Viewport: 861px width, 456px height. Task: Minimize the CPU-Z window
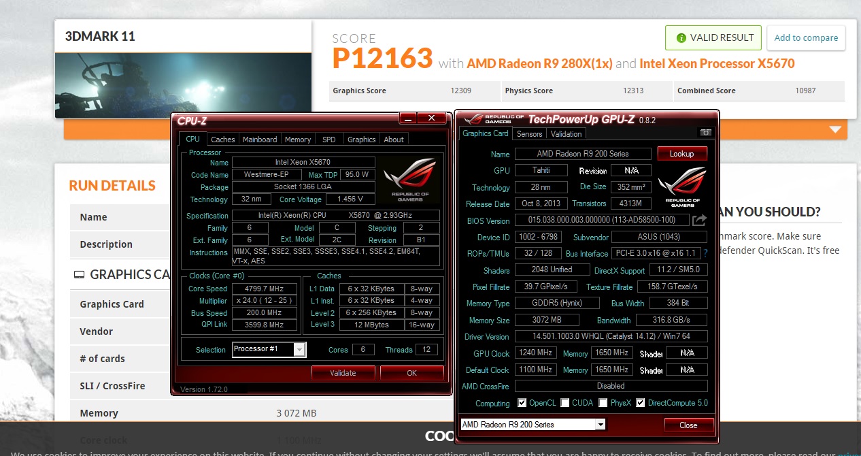[407, 118]
